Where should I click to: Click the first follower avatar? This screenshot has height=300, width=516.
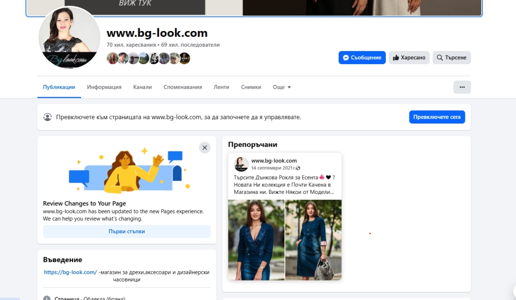[x=112, y=58]
